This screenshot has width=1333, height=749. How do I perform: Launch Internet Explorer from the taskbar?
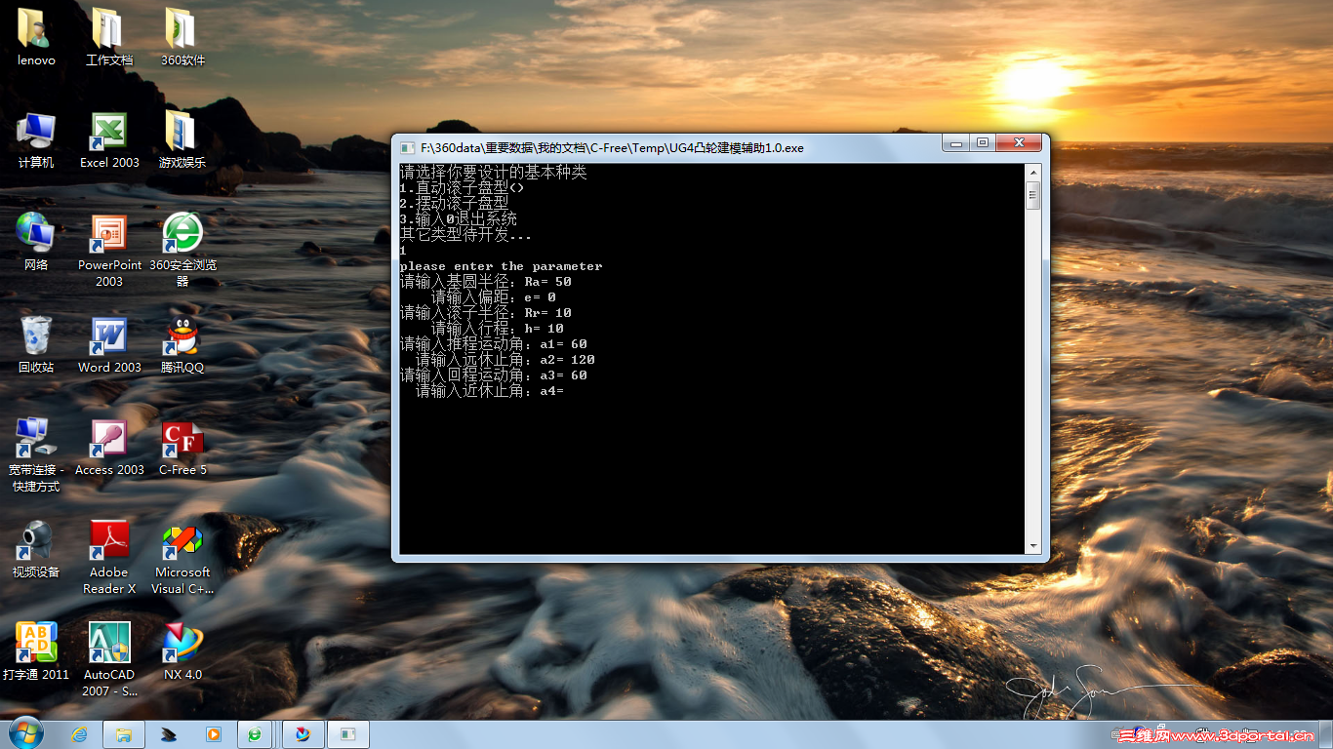[80, 733]
